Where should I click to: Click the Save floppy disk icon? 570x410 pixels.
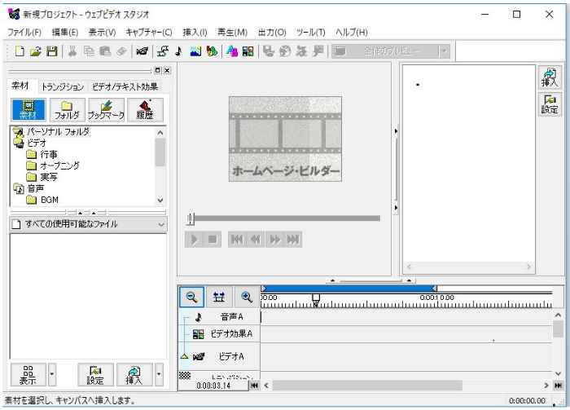coord(52,51)
